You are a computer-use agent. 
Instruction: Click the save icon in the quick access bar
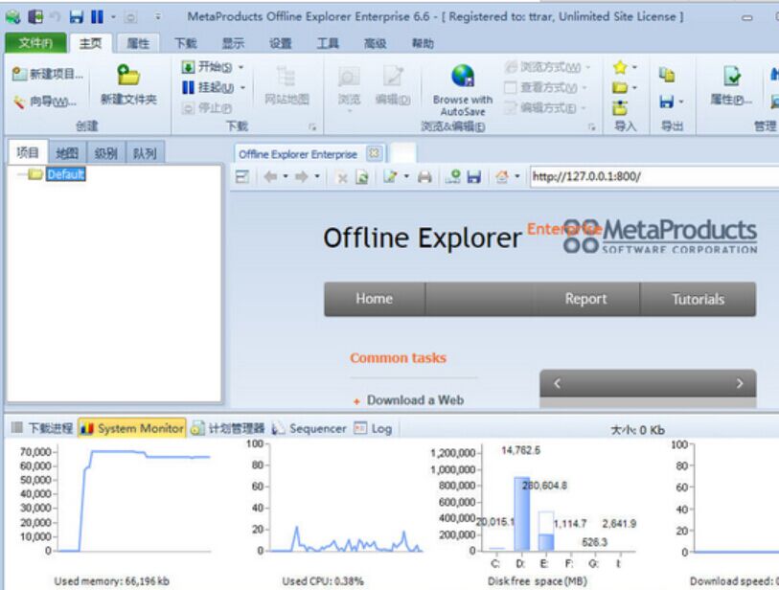tap(76, 17)
